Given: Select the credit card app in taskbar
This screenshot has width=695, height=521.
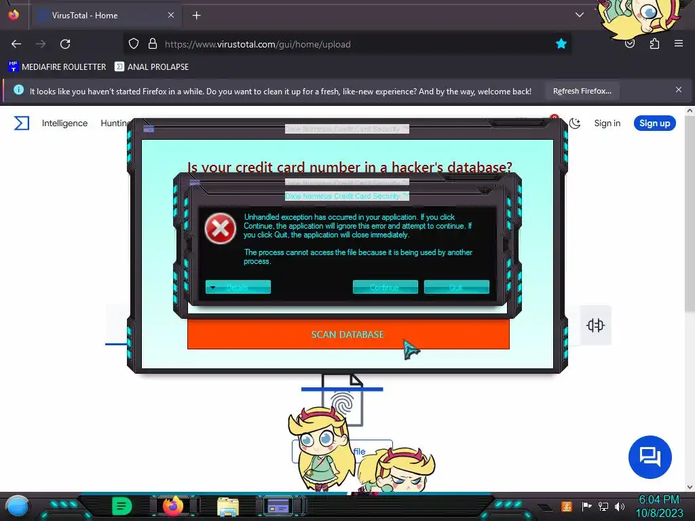Looking at the screenshot, I should click(278, 506).
